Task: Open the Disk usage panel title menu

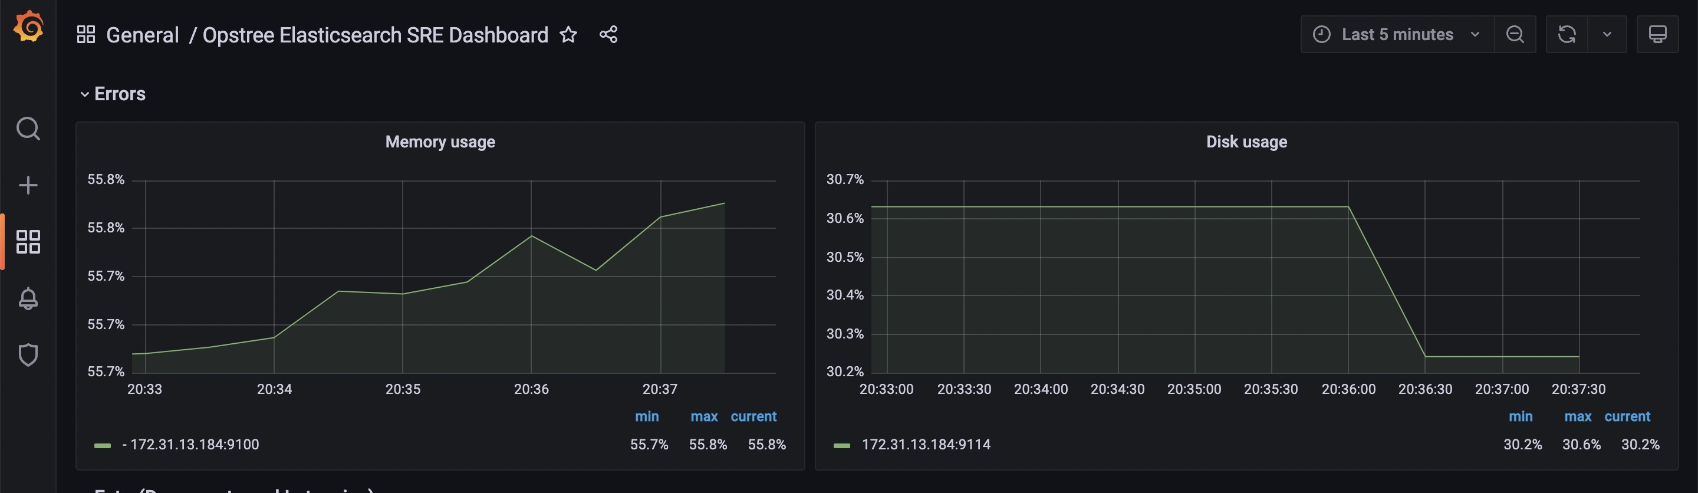Action: click(x=1246, y=142)
